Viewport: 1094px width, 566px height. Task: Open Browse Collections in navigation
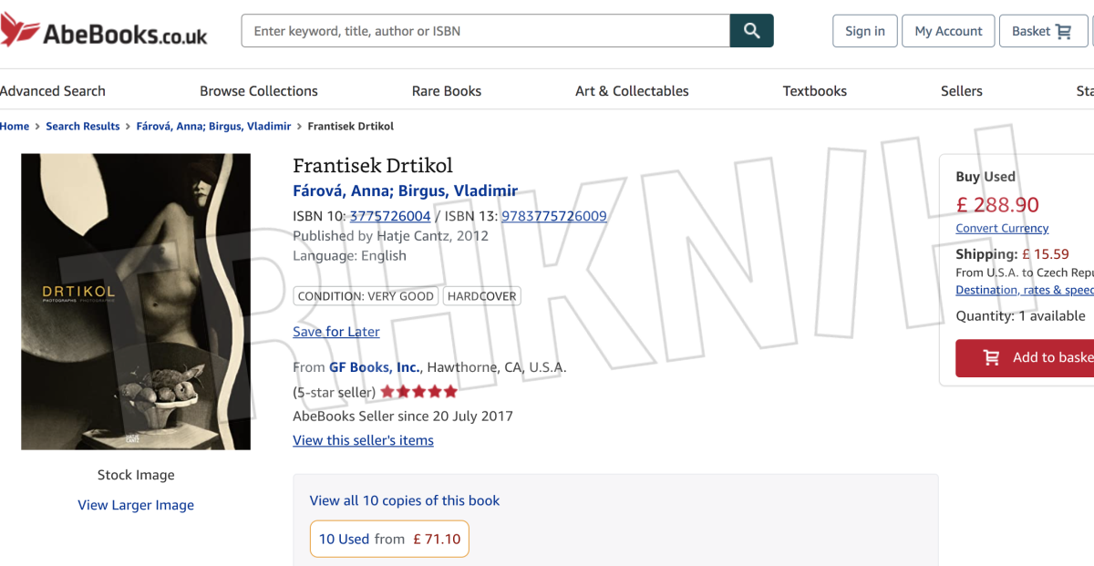click(x=259, y=91)
